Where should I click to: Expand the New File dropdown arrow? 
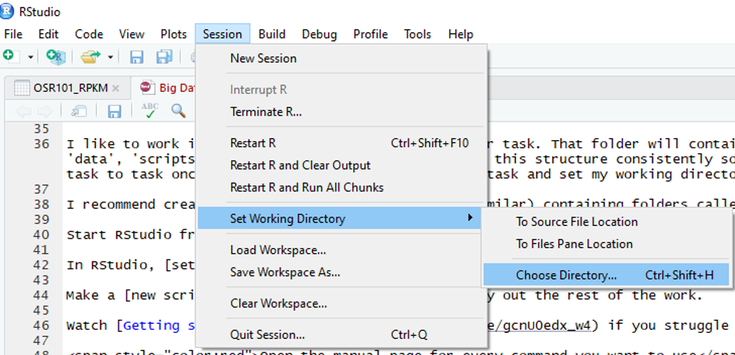coord(30,57)
